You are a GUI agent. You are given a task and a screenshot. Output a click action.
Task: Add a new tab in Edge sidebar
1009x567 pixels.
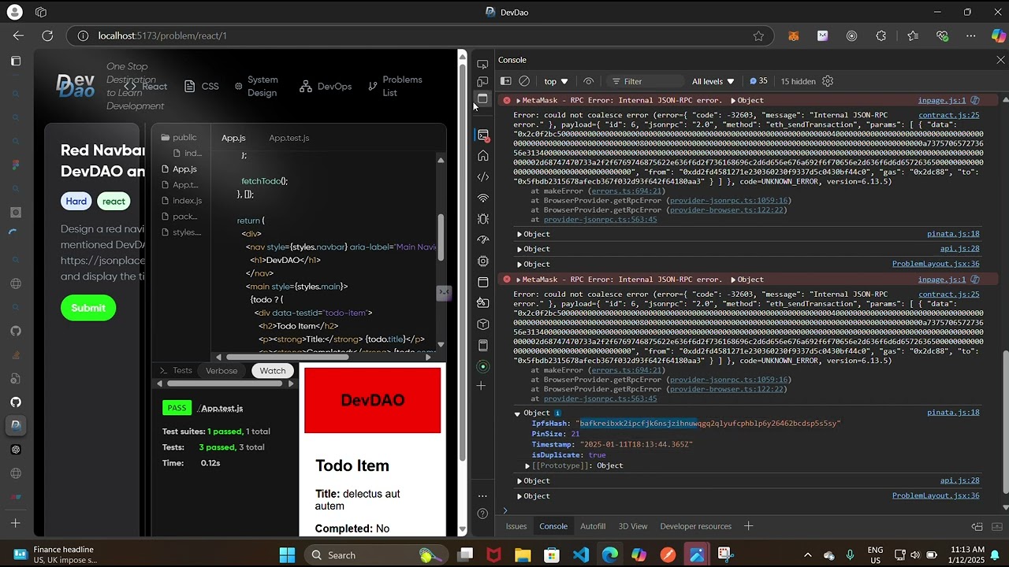pos(16,523)
